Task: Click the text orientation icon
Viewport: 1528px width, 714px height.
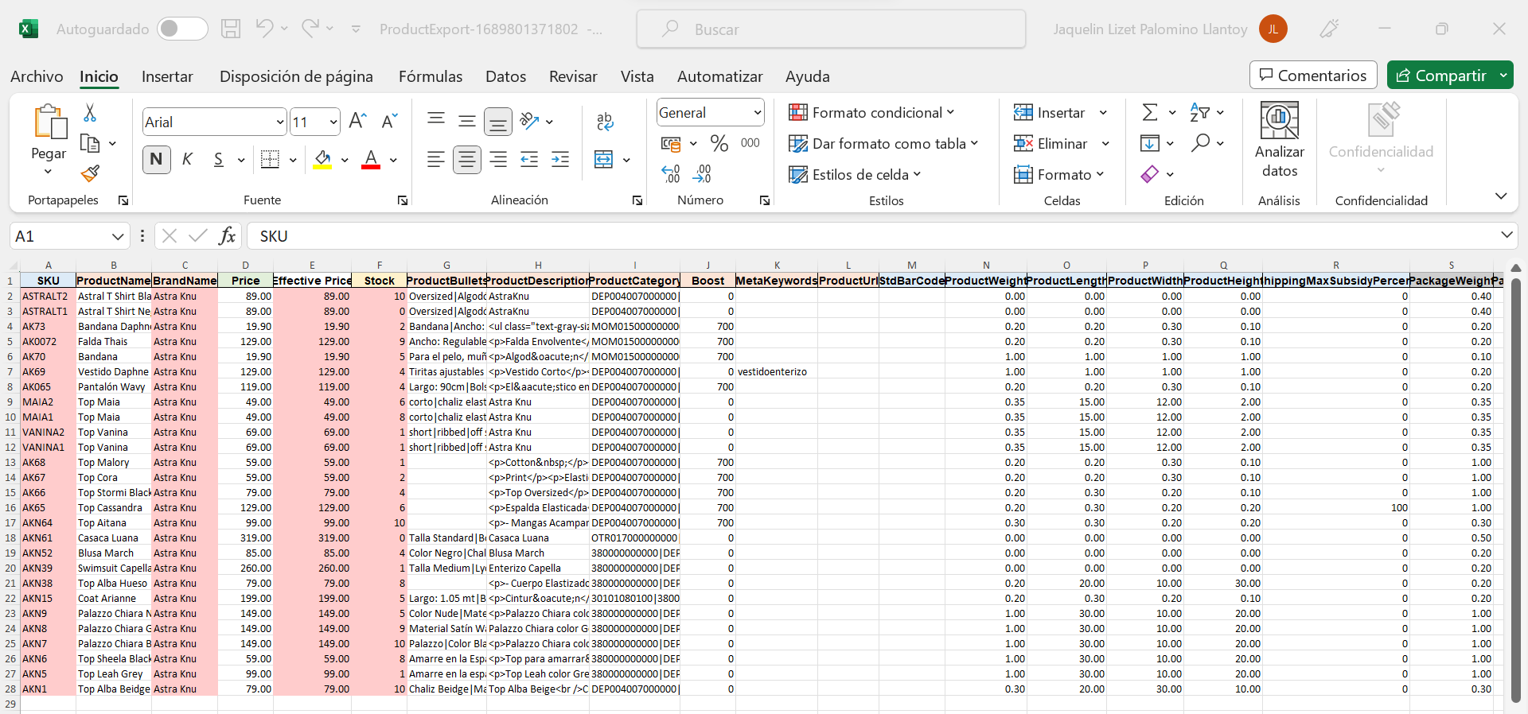Action: (x=529, y=121)
